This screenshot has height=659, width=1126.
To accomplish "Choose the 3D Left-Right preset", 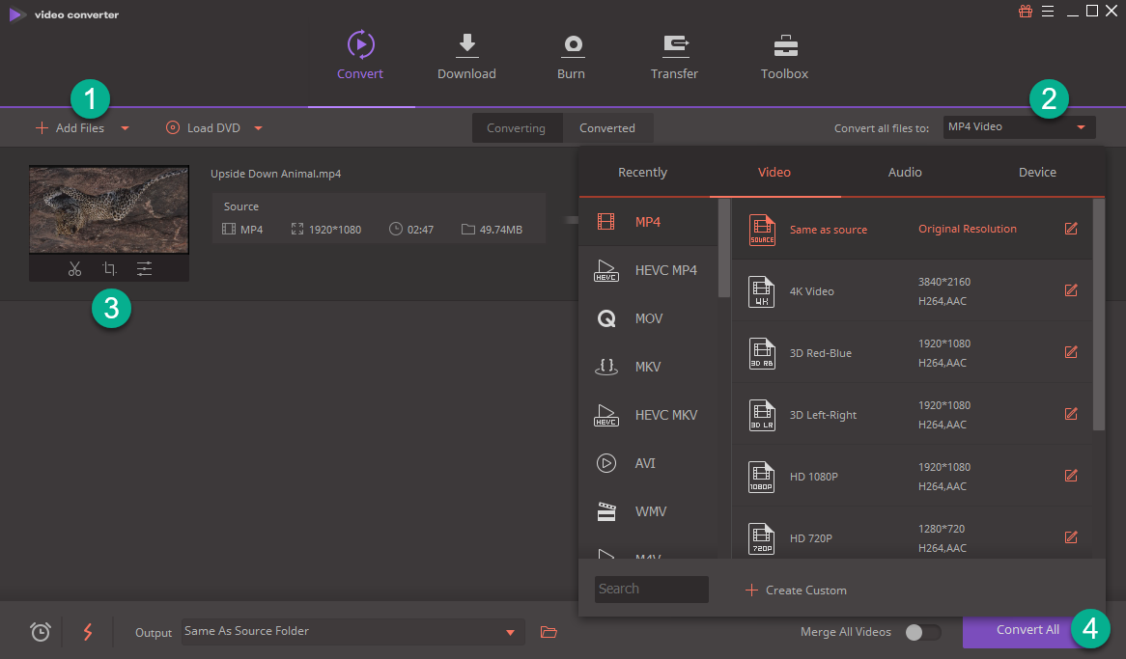I will 912,414.
